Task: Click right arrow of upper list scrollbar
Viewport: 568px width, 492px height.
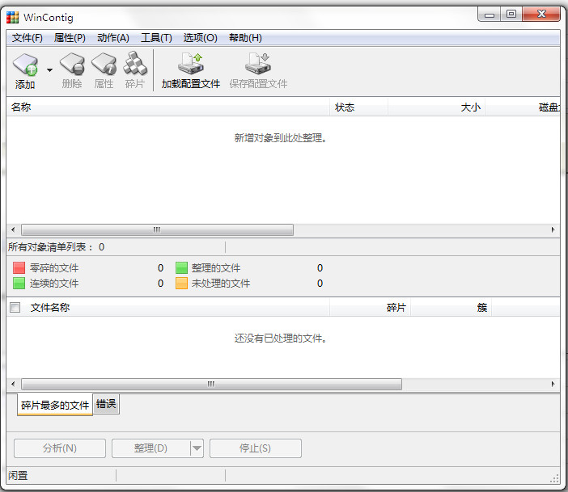Action: coord(553,229)
